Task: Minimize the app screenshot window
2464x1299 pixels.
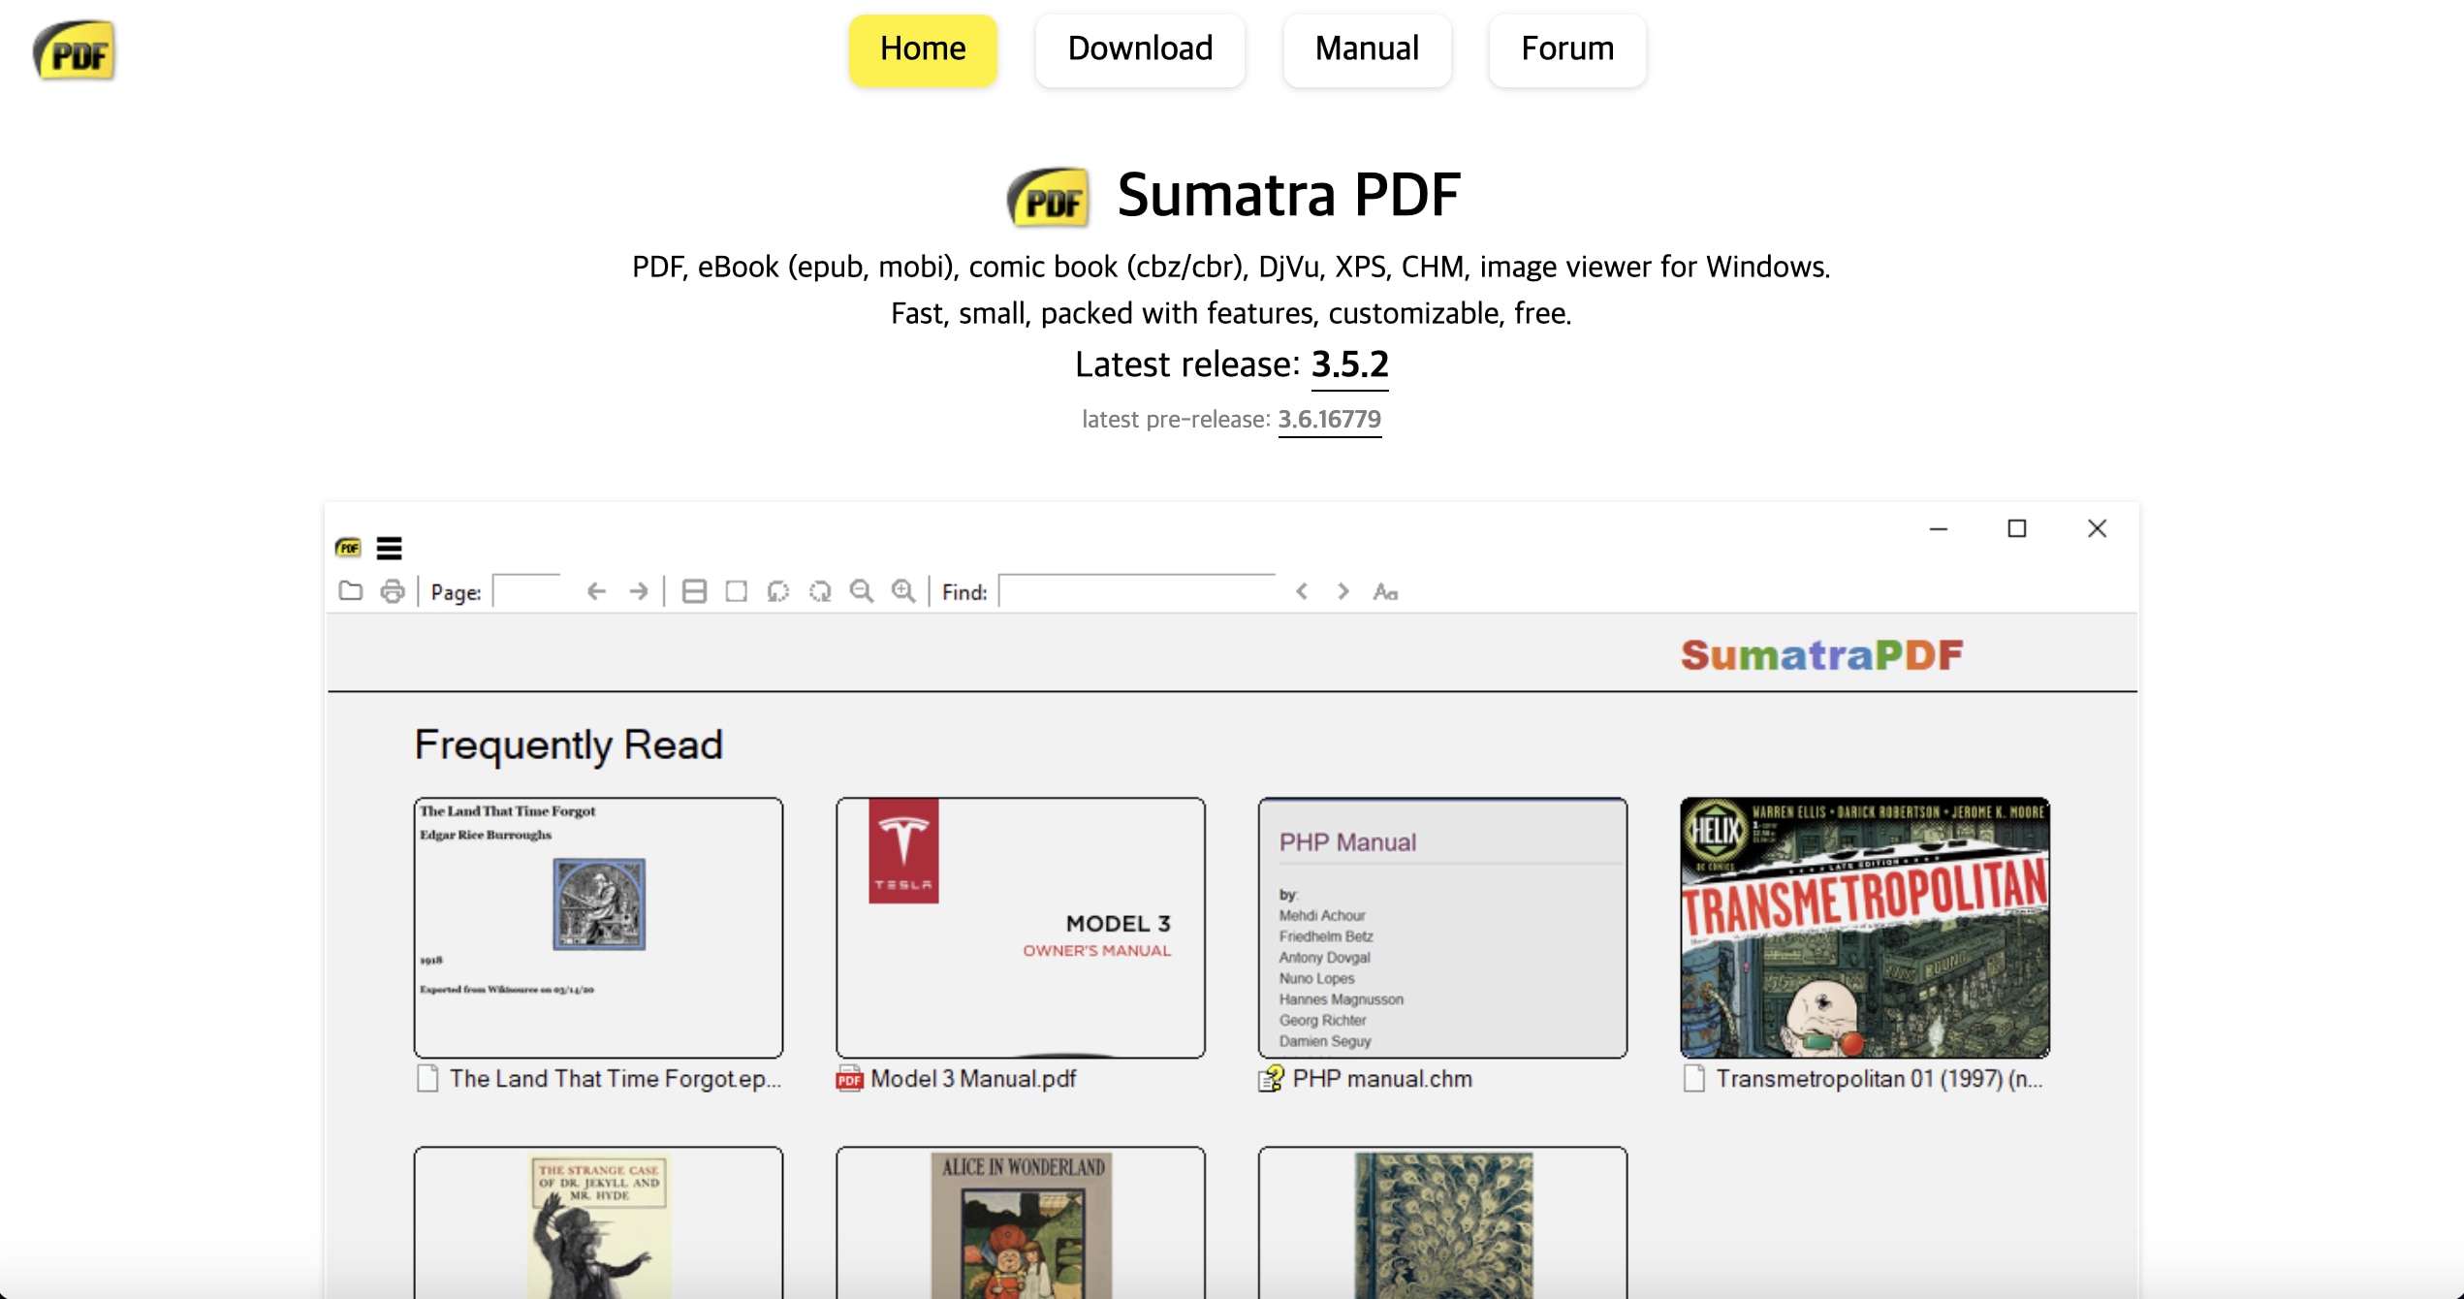Action: [x=1939, y=529]
